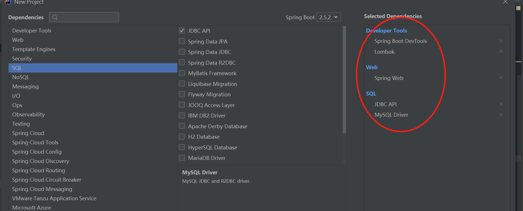Image resolution: width=523 pixels, height=211 pixels.
Task: Select the SQL category
Action: coord(93,68)
